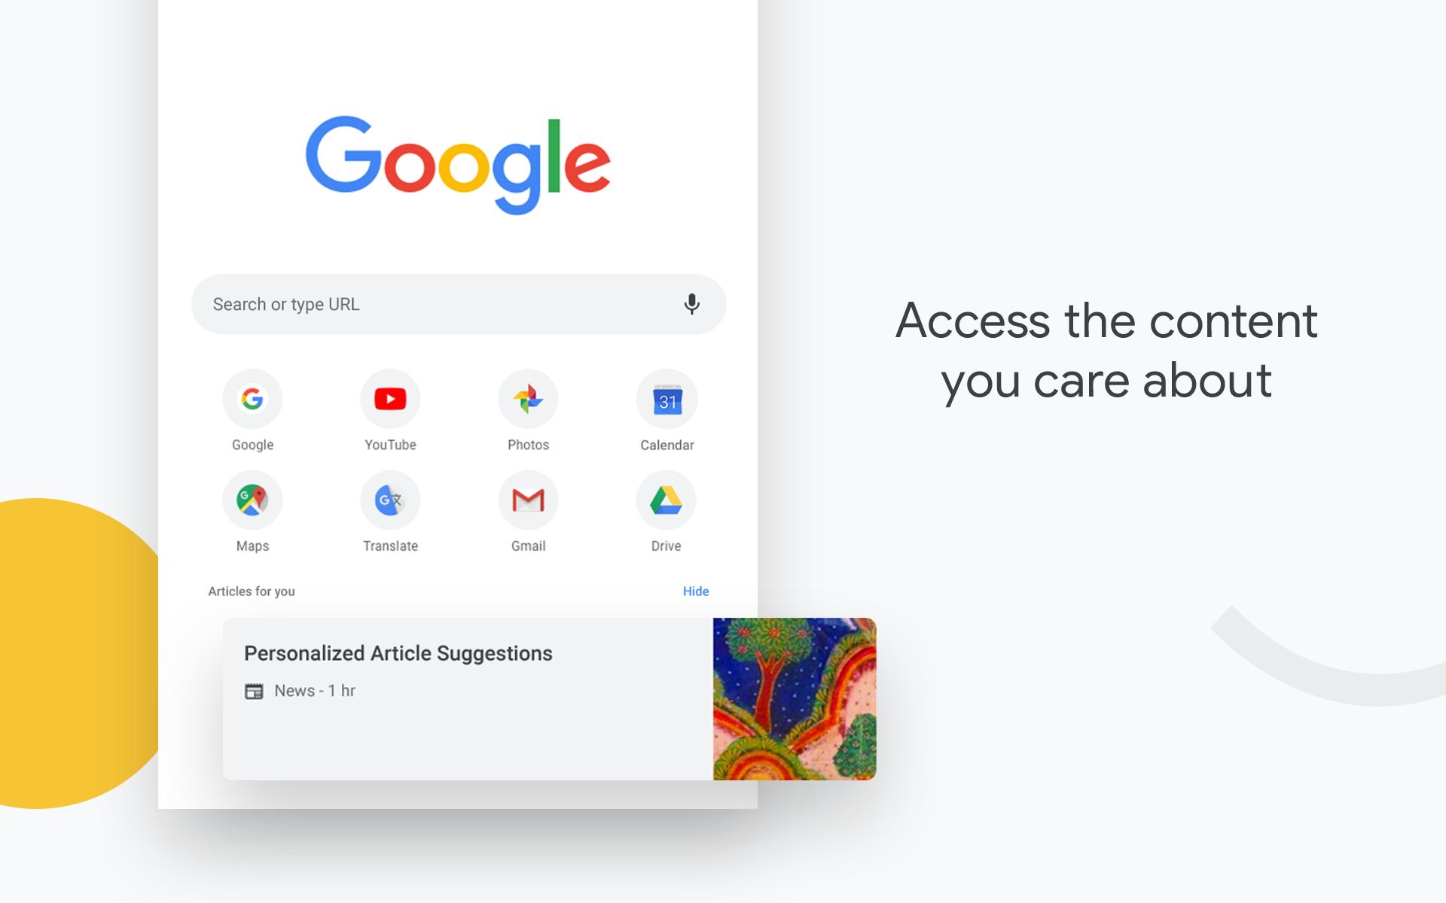Select the Search or type URL field
This screenshot has width=1446, height=903.
tap(458, 303)
